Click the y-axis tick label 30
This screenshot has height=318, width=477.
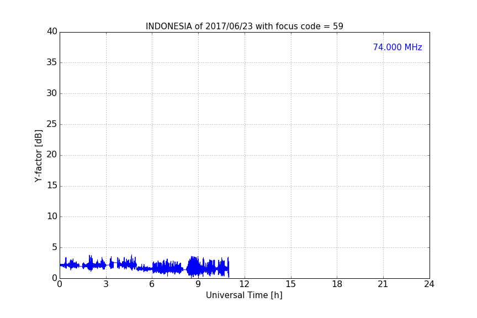[52, 93]
